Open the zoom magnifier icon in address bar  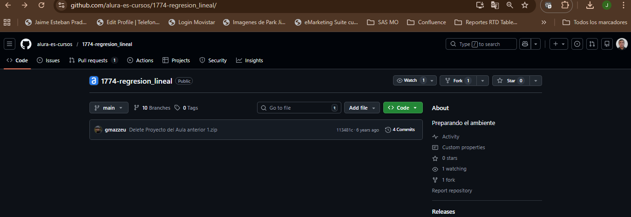(510, 5)
